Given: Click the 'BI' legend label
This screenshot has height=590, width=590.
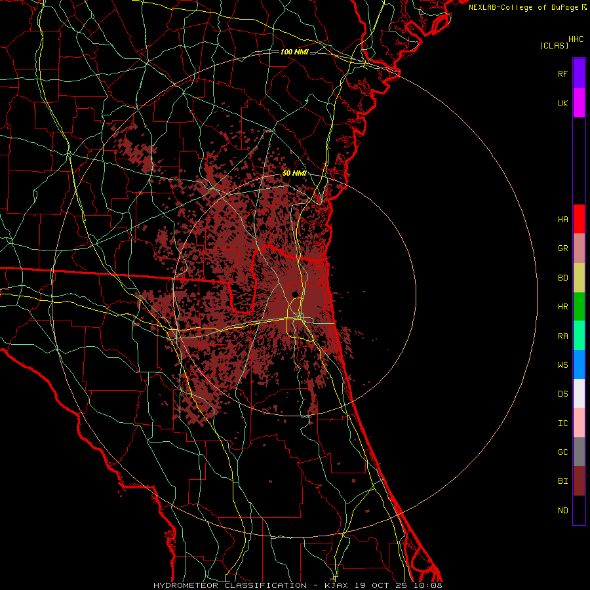Looking at the screenshot, I should [x=563, y=481].
